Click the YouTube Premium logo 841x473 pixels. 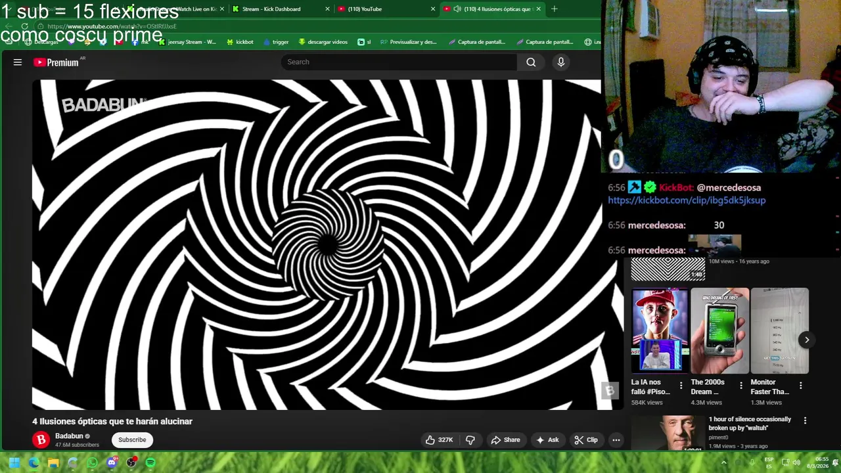57,62
